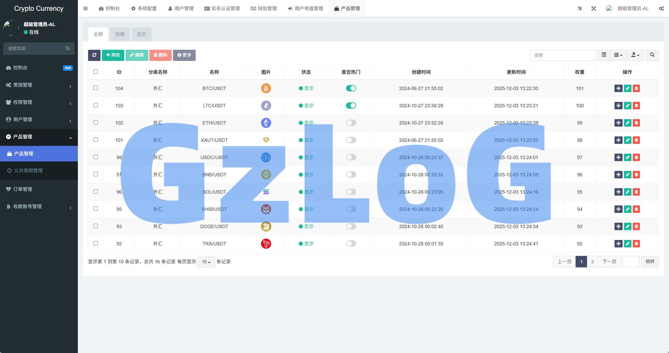Disable the hot toggle for BTC/USDT
Viewport: 669px width, 353px height.
pyautogui.click(x=351, y=88)
